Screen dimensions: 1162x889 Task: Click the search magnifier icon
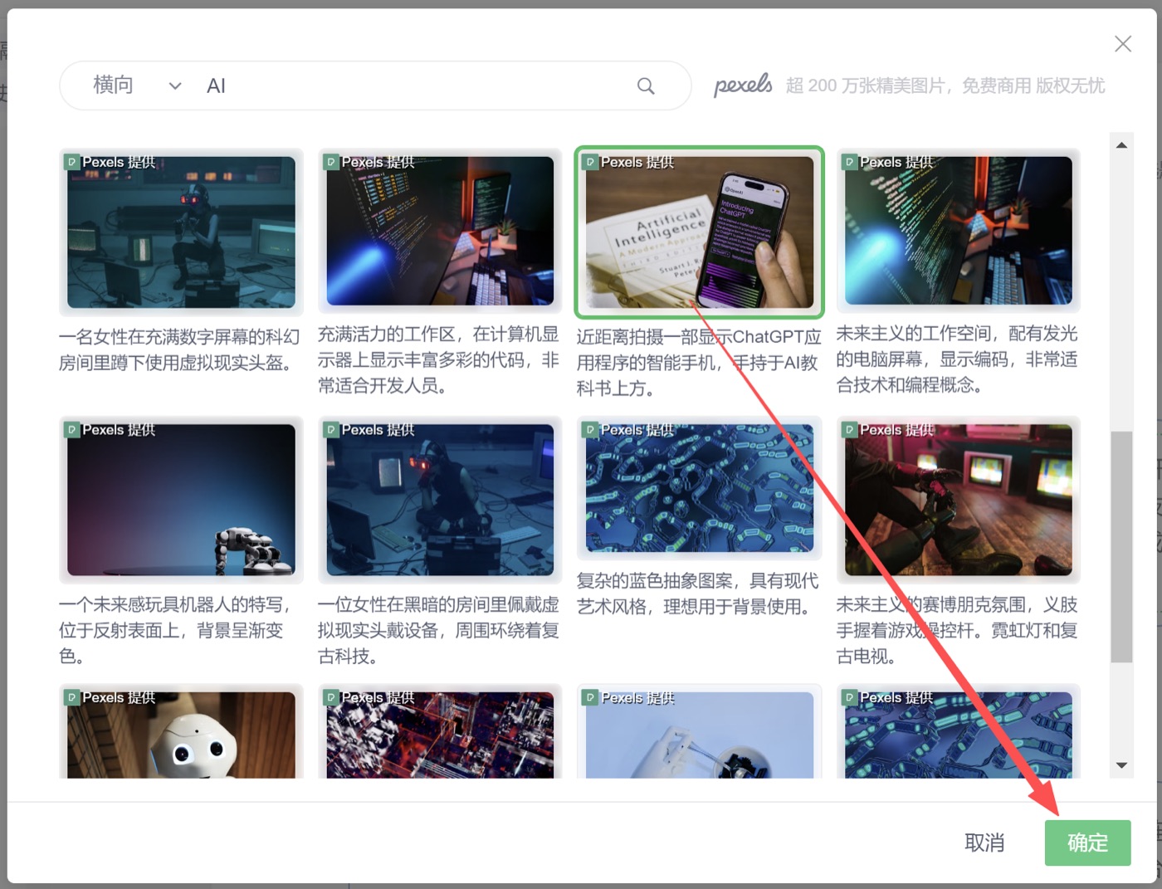coord(646,85)
